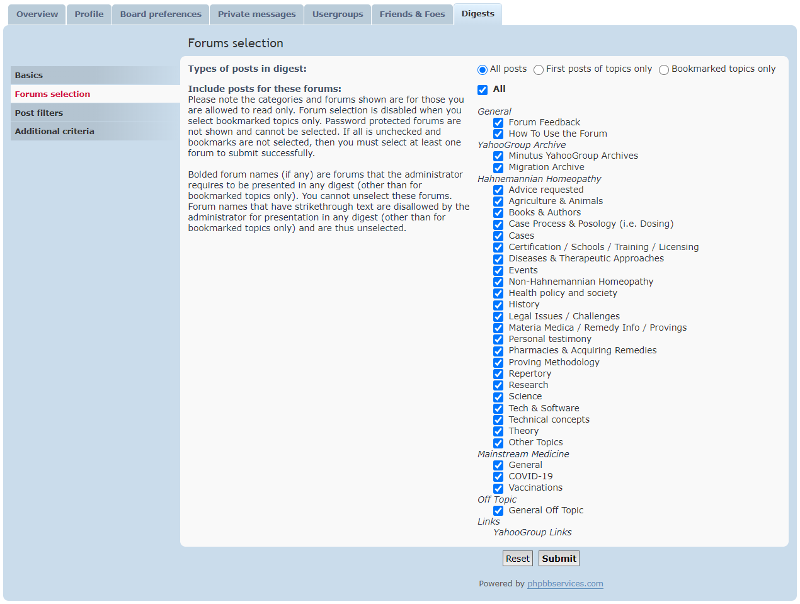The height and width of the screenshot is (604, 800).
Task: Select the All posts radio button
Action: (x=483, y=70)
